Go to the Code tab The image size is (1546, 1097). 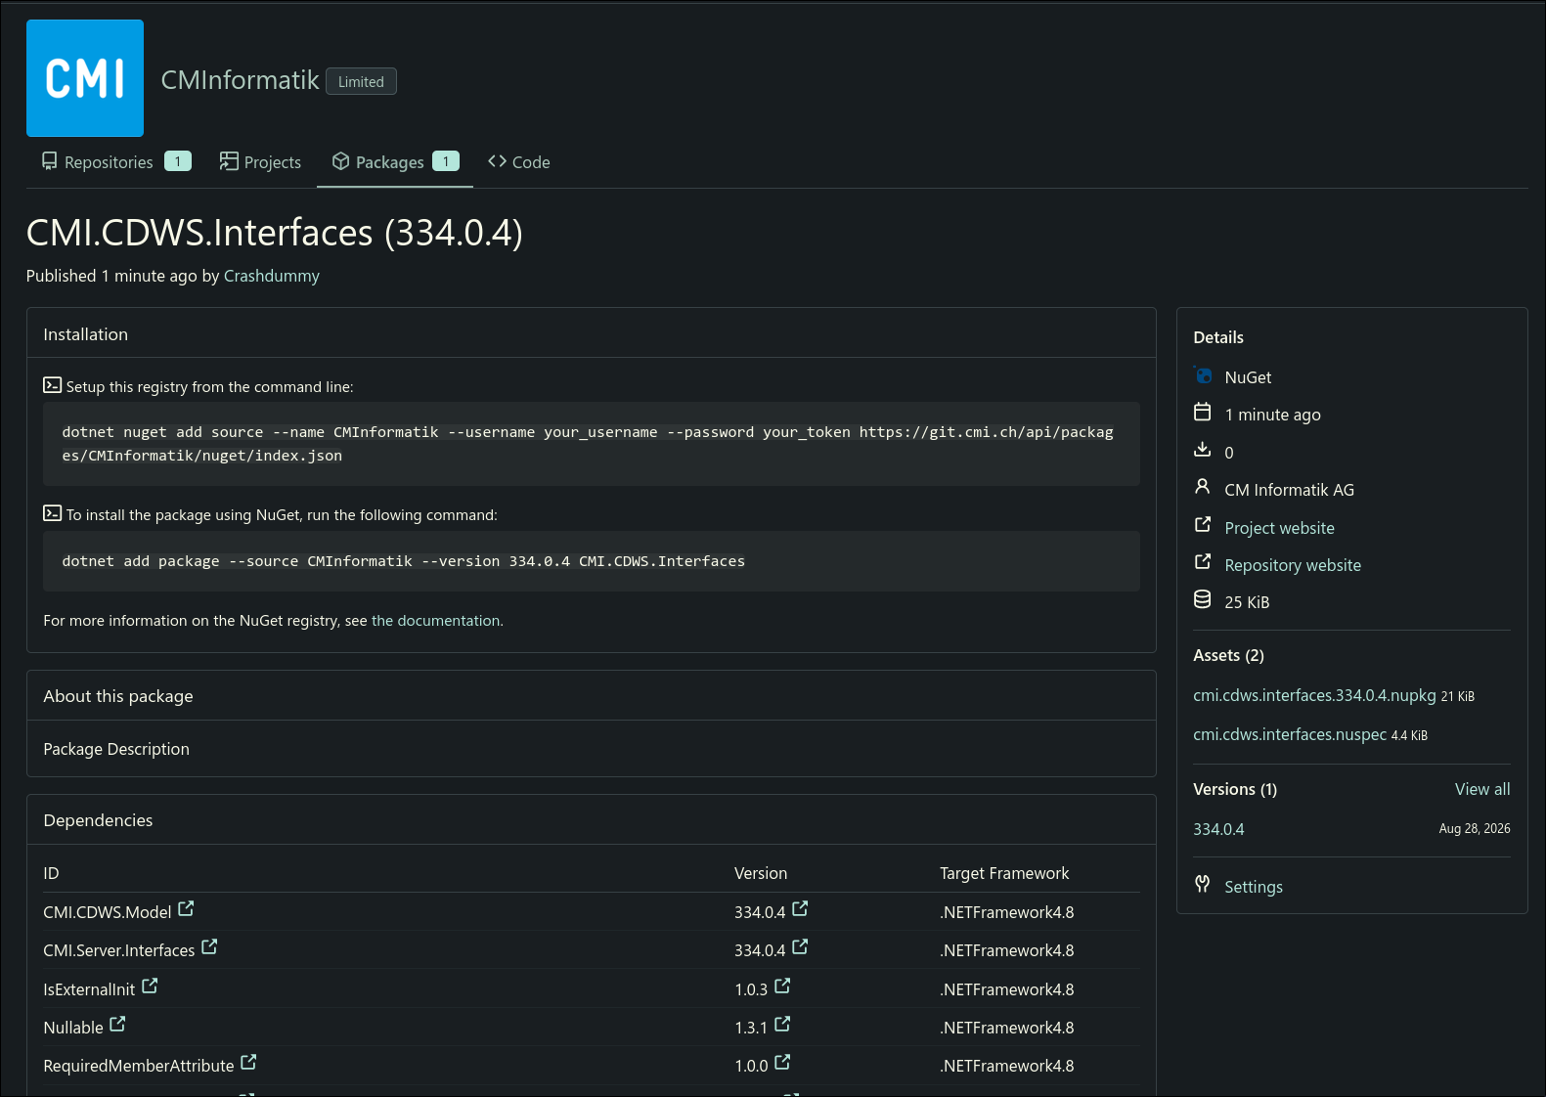[519, 162]
